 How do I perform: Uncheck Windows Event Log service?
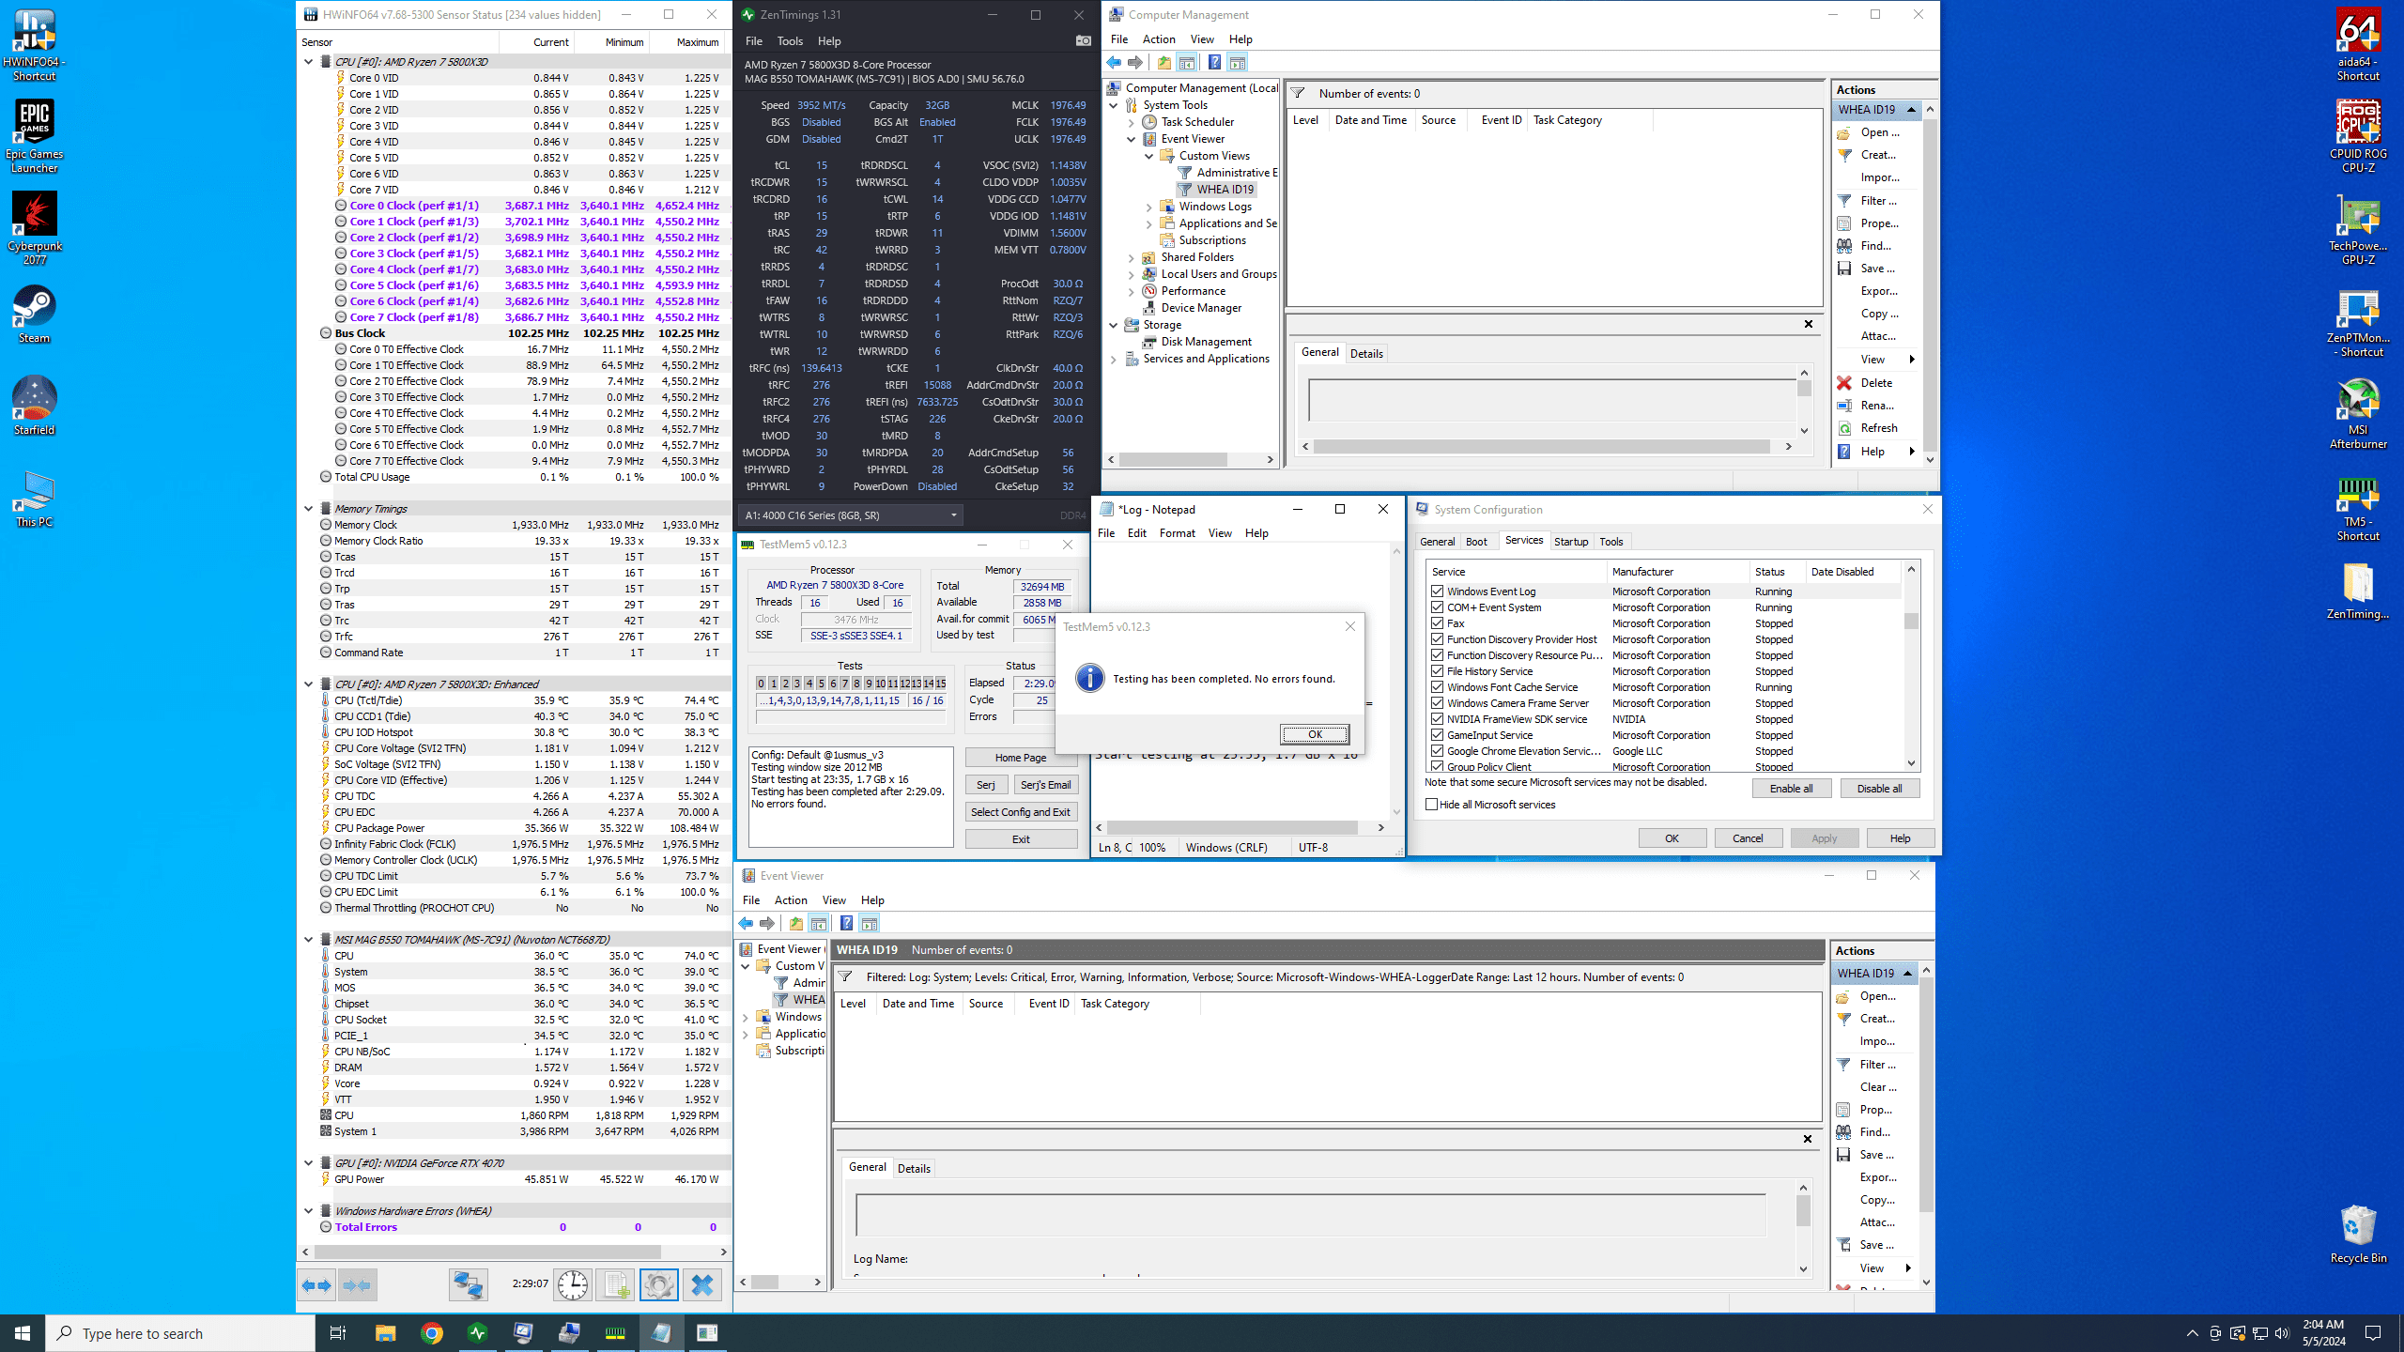tap(1438, 591)
